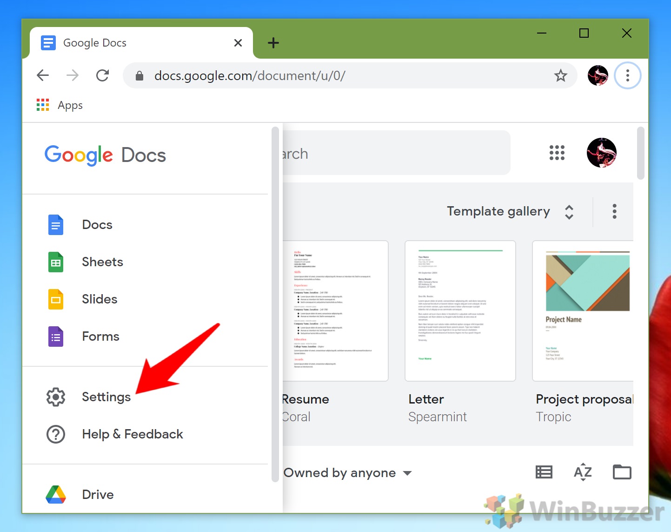This screenshot has width=671, height=532.
Task: Open AZ sort options
Action: click(x=583, y=472)
